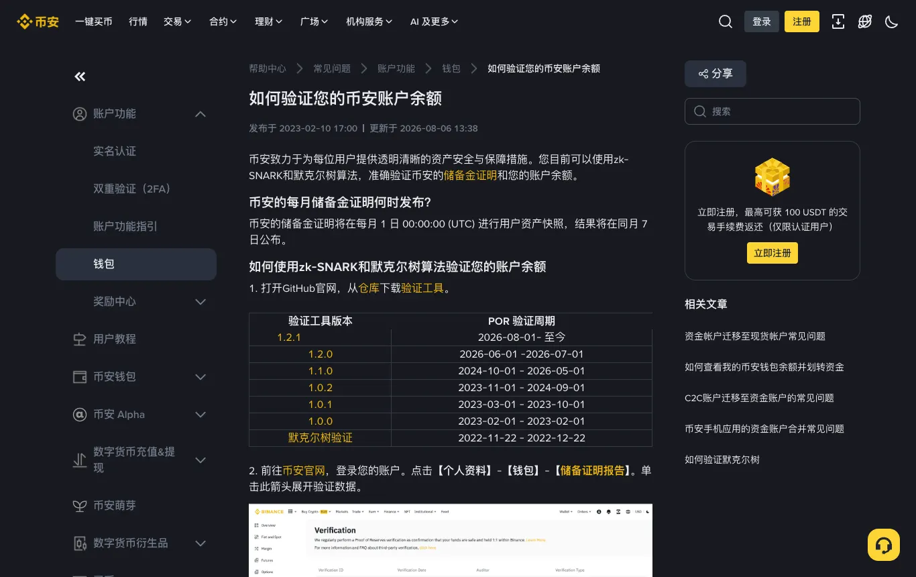The height and width of the screenshot is (577, 916).
Task: Click the 数字货币充值&提现 transfer icon
Action: (x=80, y=460)
